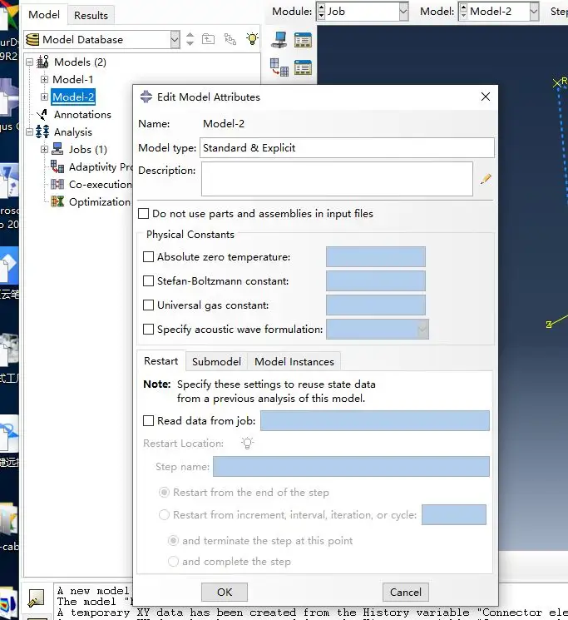Click the message area icon at bottom left
The width and height of the screenshot is (568, 620).
tap(36, 598)
